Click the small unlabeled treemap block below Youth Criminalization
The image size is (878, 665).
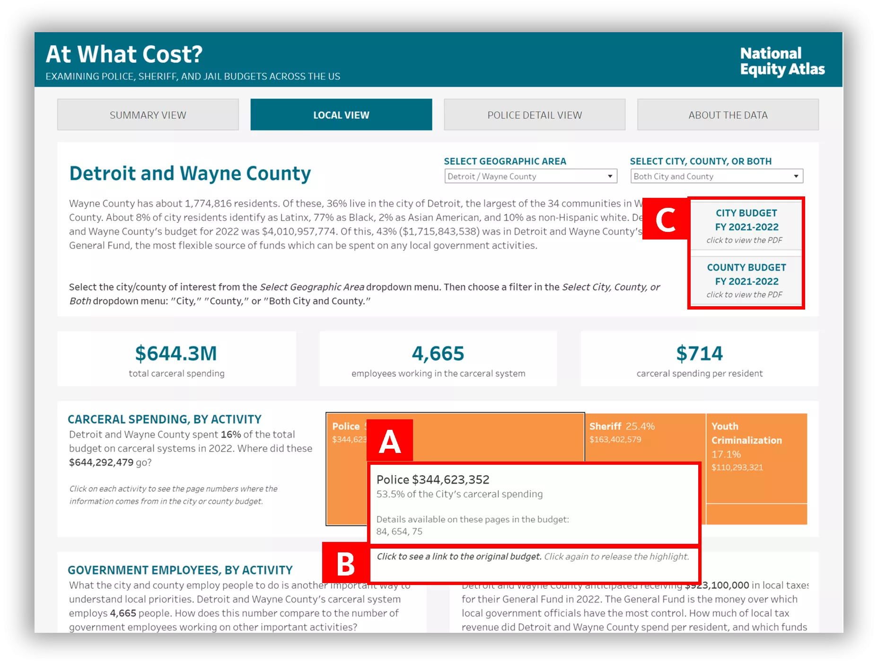pos(756,514)
